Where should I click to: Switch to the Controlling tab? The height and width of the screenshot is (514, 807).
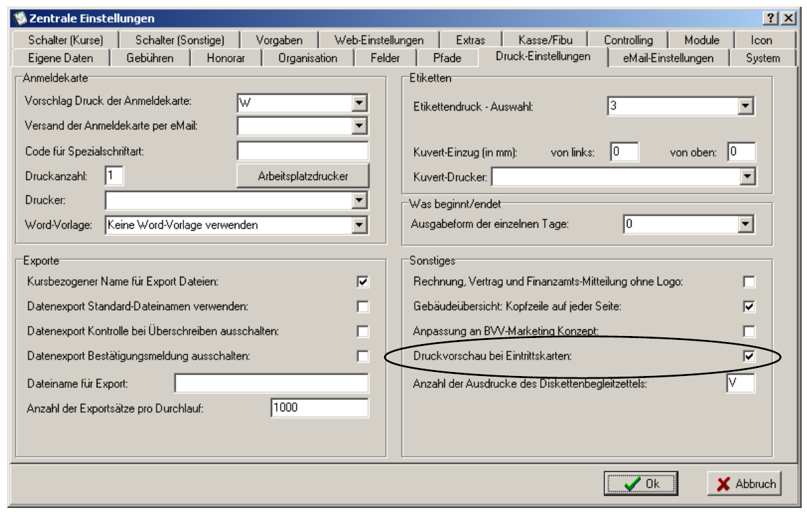(628, 40)
